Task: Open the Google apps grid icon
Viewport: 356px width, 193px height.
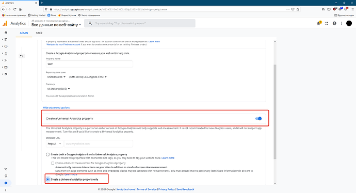Action: 327,23
